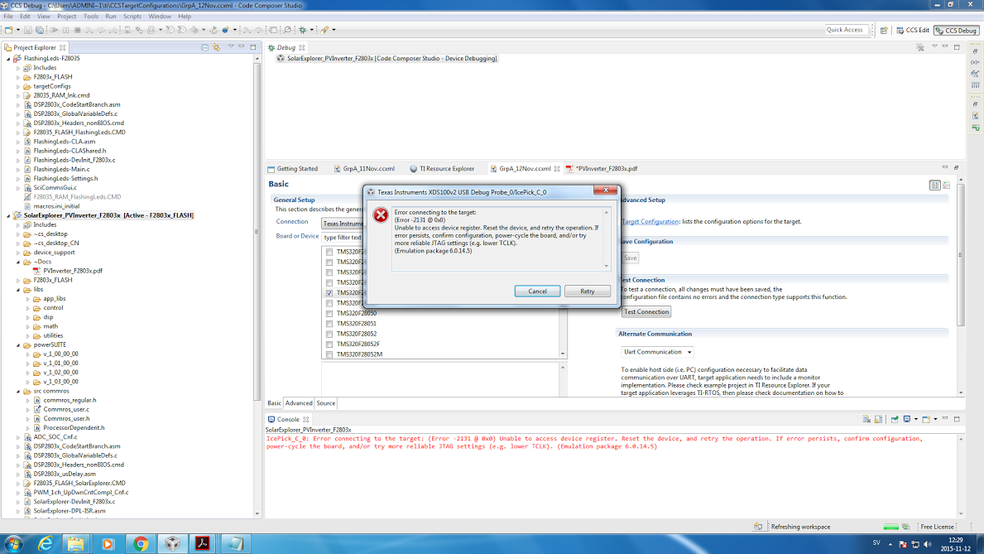Image resolution: width=984 pixels, height=554 pixels.
Task: Click the Variables (x)= side icon
Action: coord(975,62)
